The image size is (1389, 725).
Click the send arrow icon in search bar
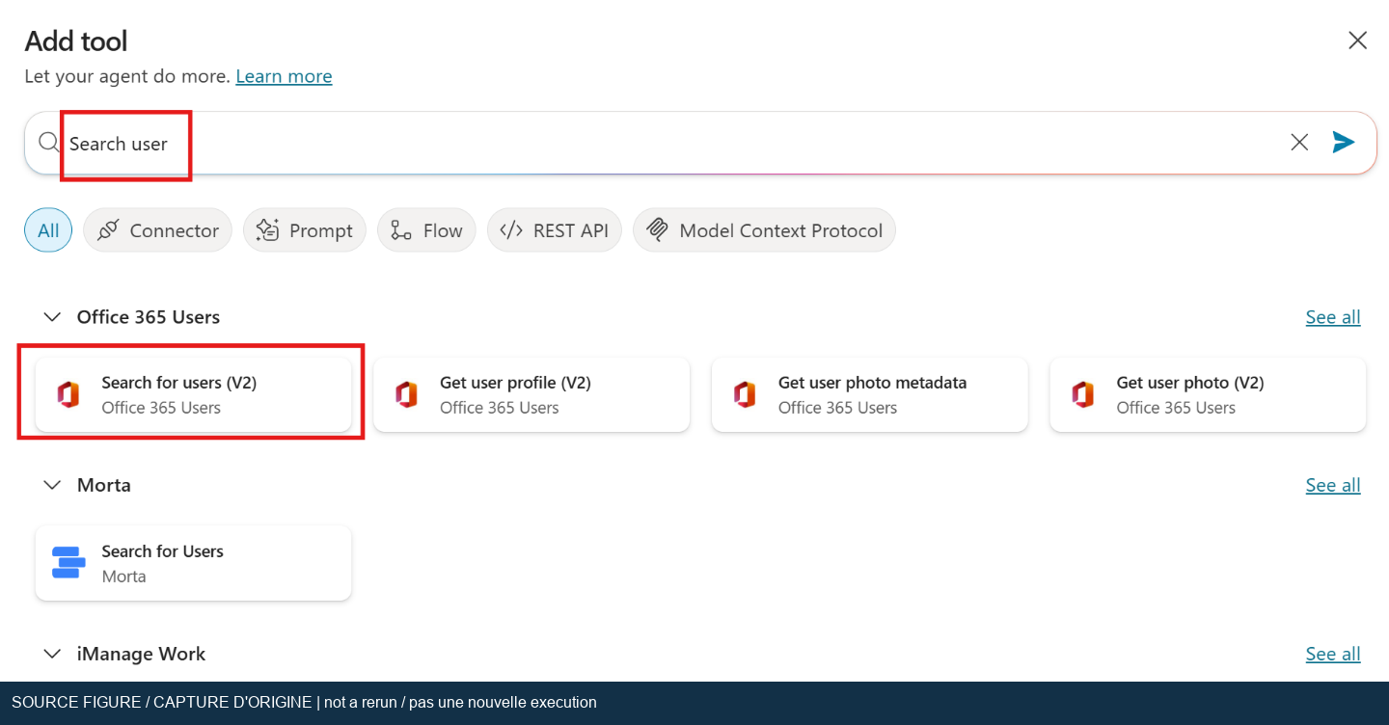click(x=1344, y=143)
